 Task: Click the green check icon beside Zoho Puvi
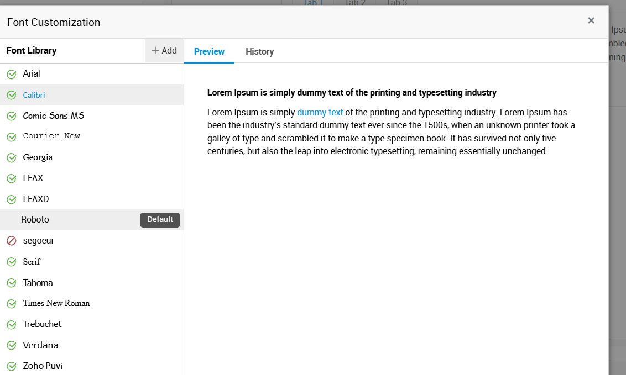12,366
